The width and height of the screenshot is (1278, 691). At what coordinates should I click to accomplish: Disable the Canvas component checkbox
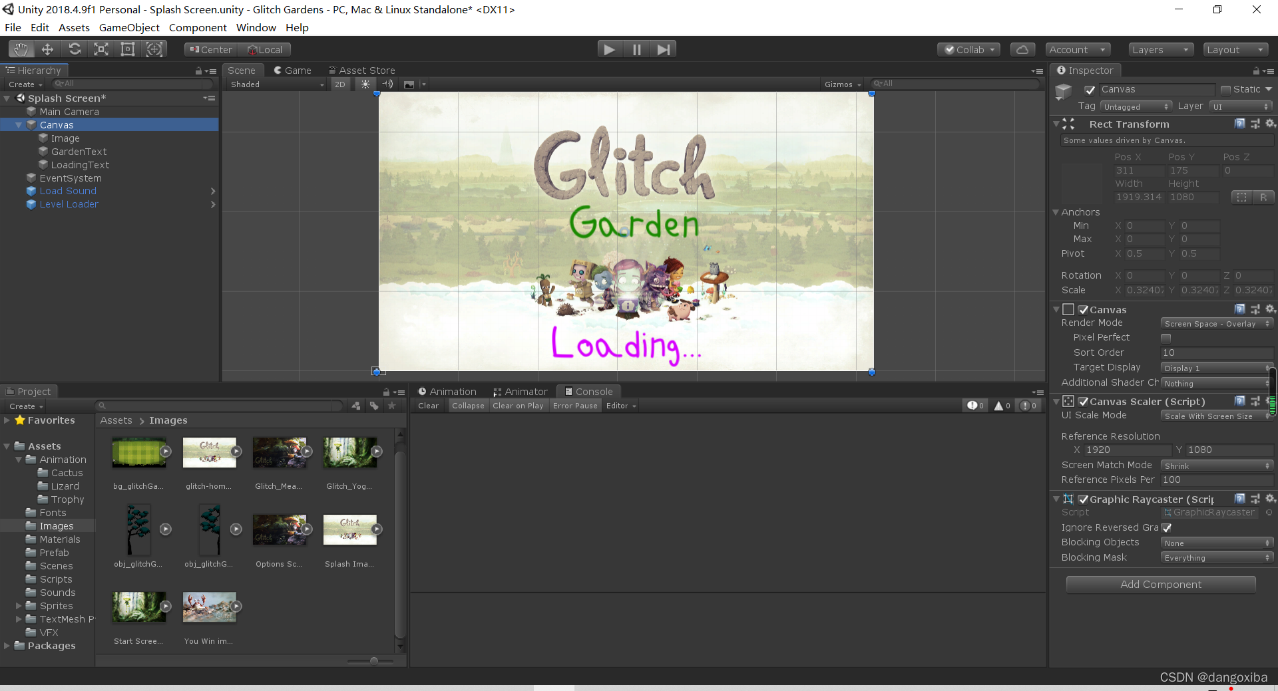1083,310
